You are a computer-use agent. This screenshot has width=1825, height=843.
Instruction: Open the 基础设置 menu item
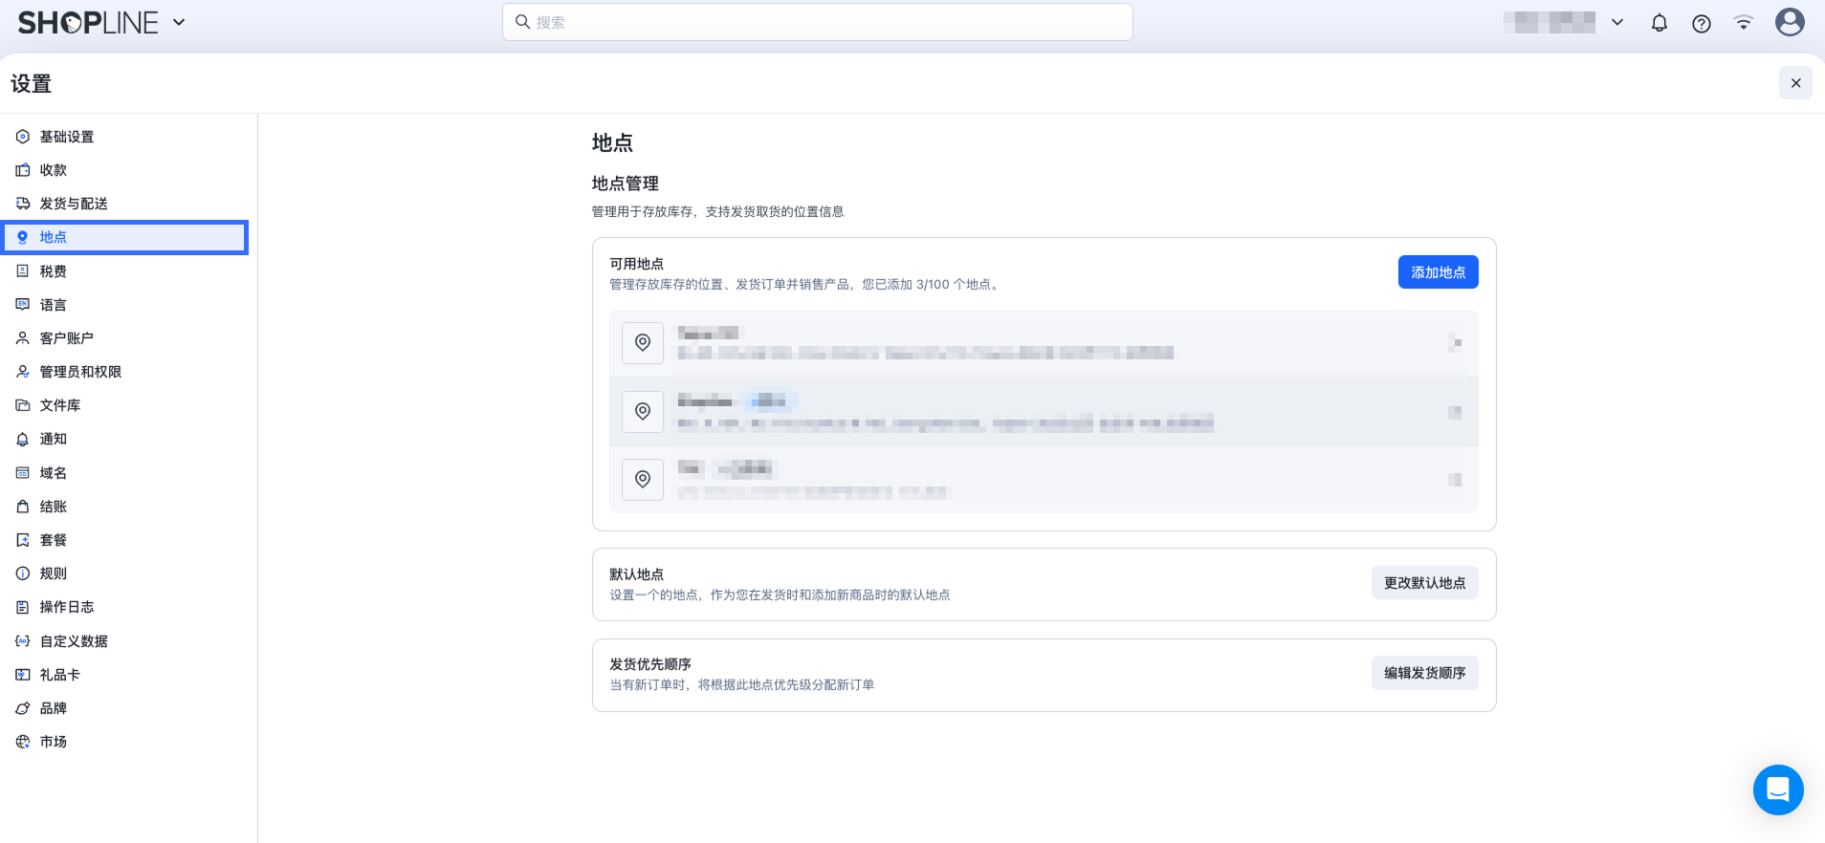click(x=126, y=137)
